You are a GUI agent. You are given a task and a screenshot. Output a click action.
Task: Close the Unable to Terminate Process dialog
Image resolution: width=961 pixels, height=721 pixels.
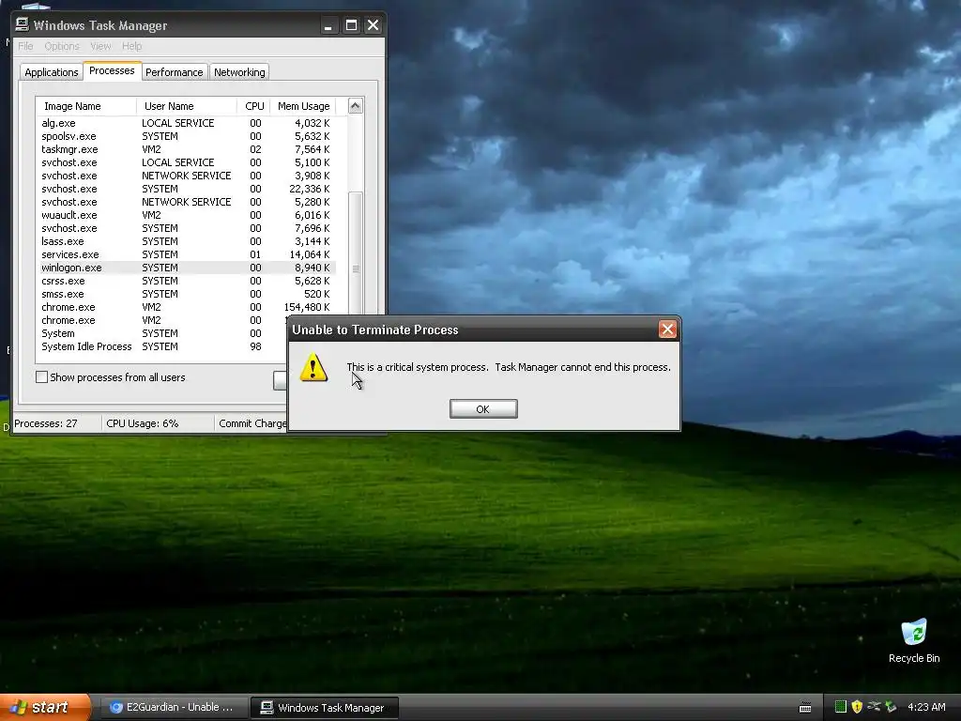click(667, 330)
